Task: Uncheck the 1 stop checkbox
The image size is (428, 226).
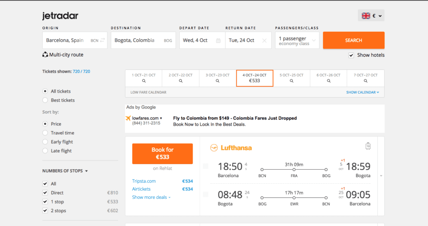Action: [x=45, y=202]
